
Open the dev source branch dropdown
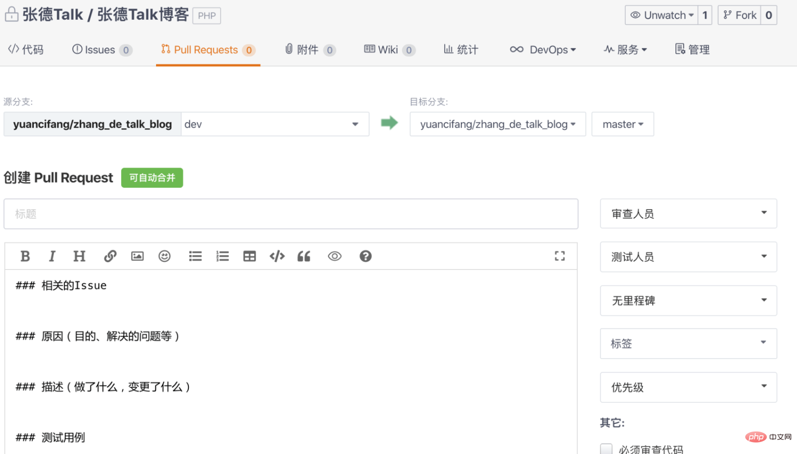coord(275,124)
